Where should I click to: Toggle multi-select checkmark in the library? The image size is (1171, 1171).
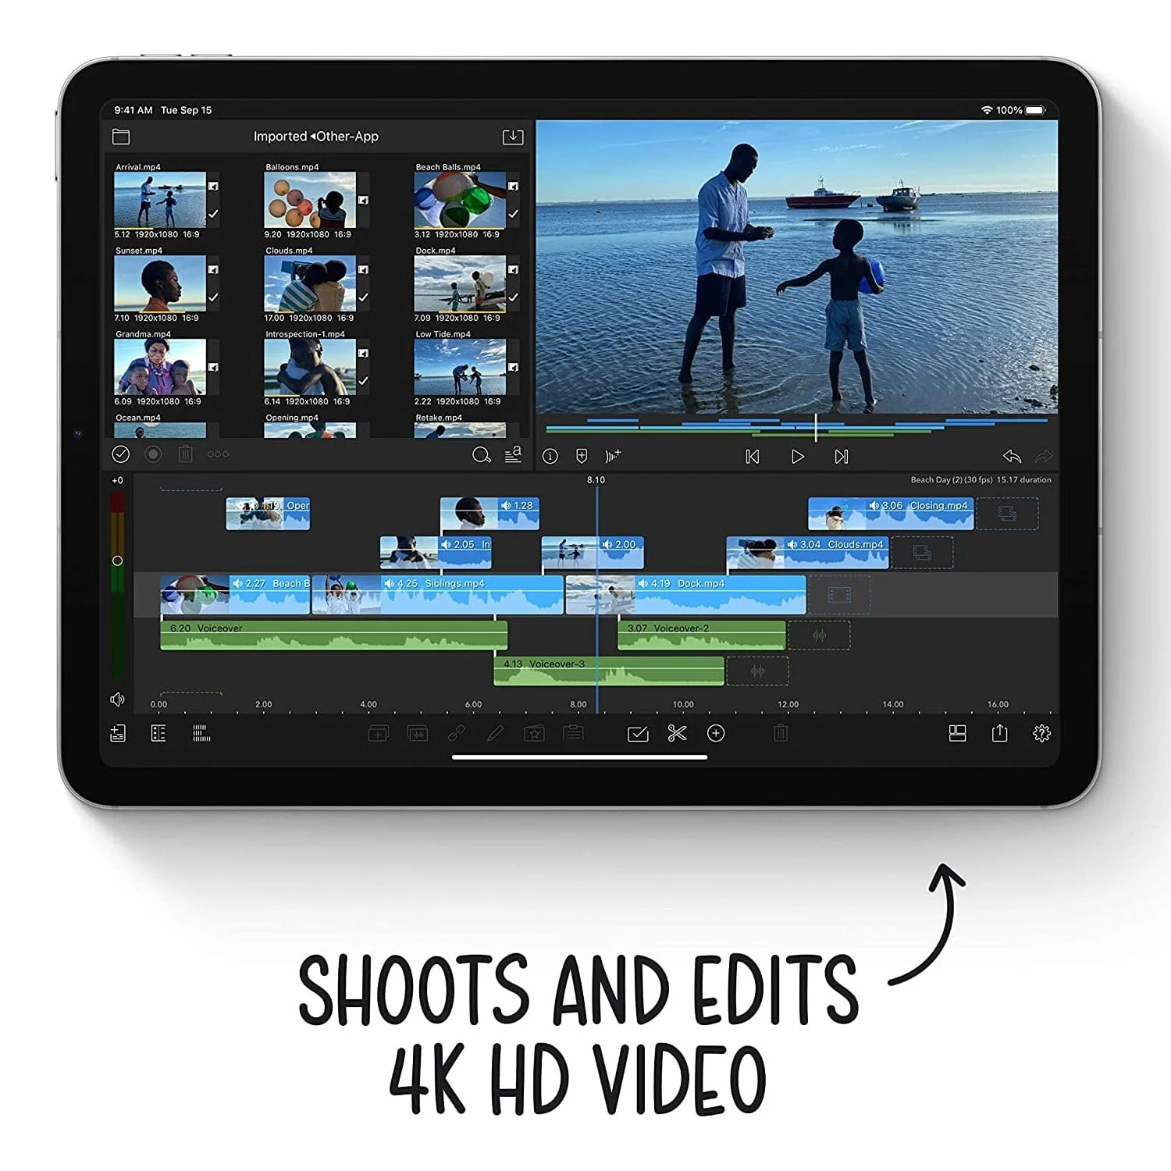point(121,454)
